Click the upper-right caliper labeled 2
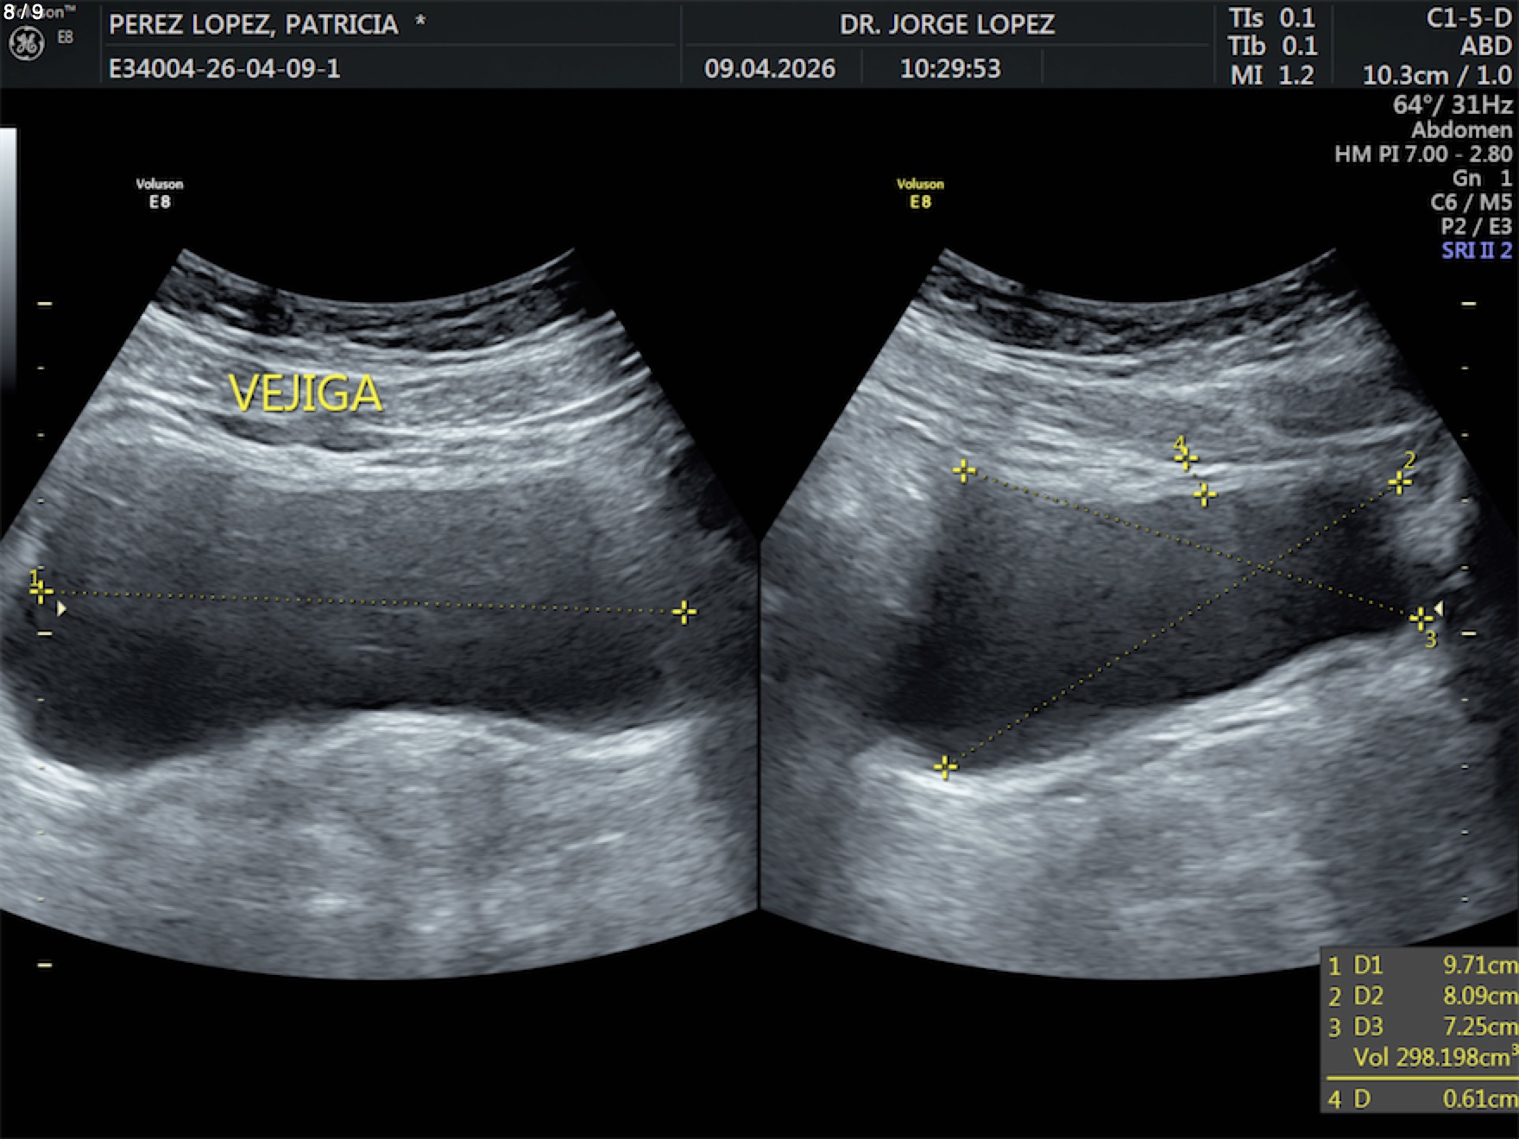Viewport: 1519px width, 1139px height. (x=1399, y=482)
